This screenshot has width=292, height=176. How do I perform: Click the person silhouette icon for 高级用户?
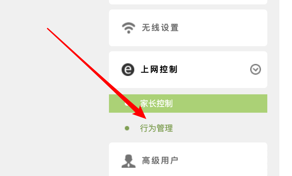point(129,161)
